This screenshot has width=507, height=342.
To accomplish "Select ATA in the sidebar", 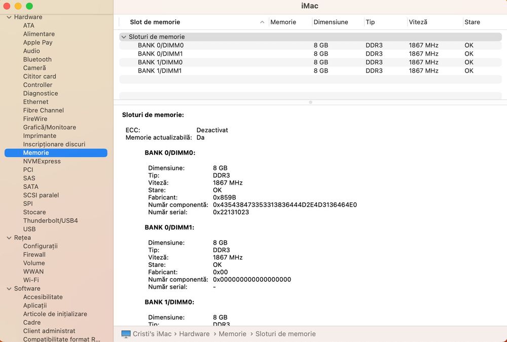I will point(29,25).
